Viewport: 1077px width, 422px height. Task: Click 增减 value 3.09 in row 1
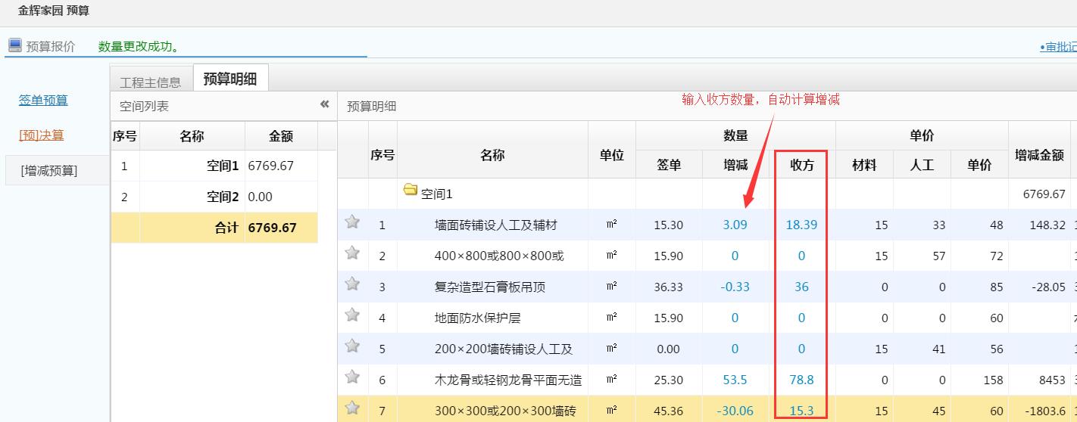point(735,225)
